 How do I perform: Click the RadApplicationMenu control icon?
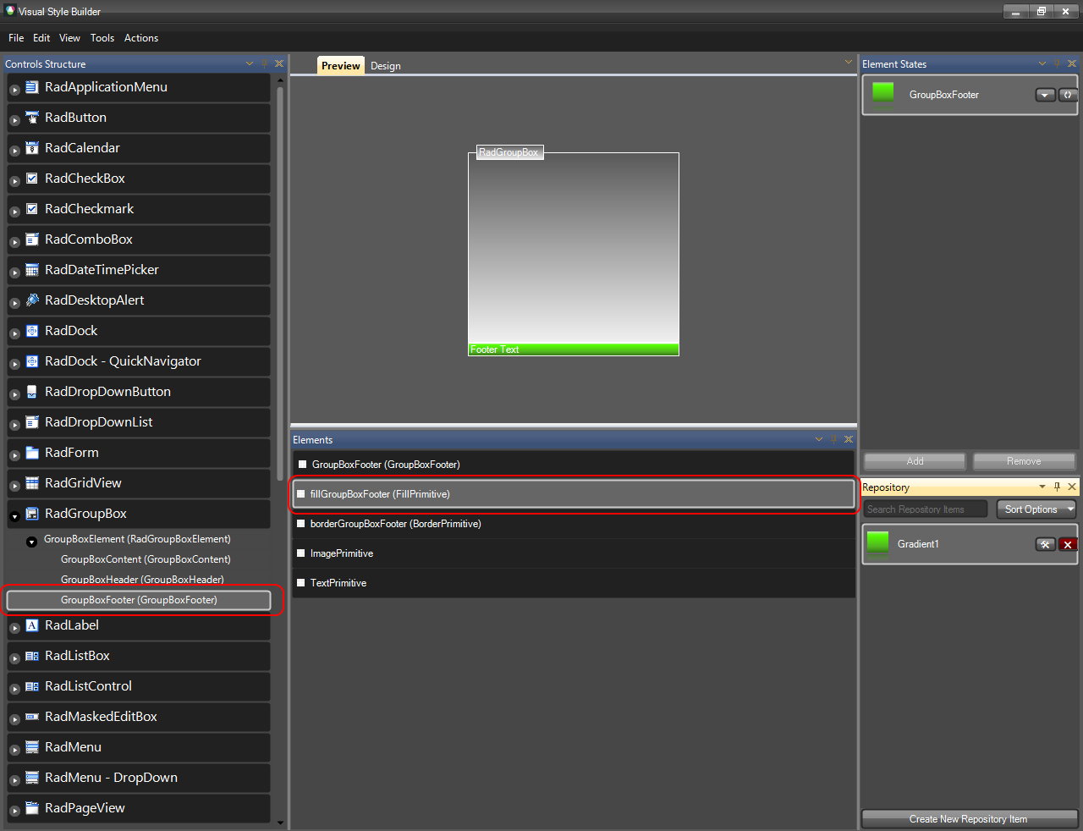[32, 87]
